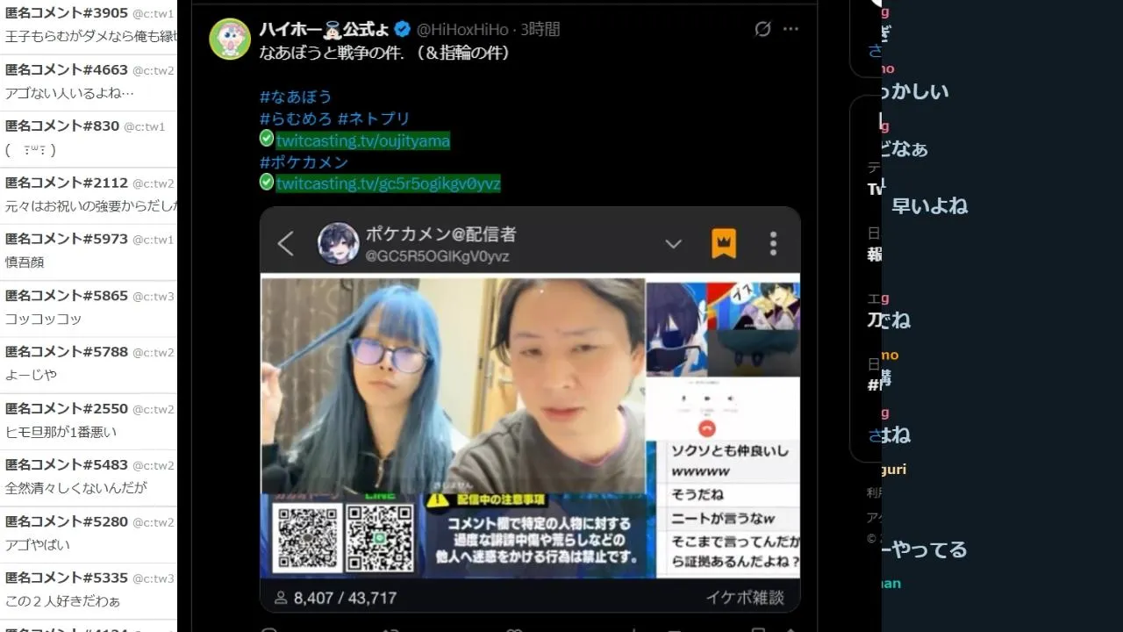1123x632 pixels.
Task: Open hashtag #ネトプリ
Action: (374, 118)
